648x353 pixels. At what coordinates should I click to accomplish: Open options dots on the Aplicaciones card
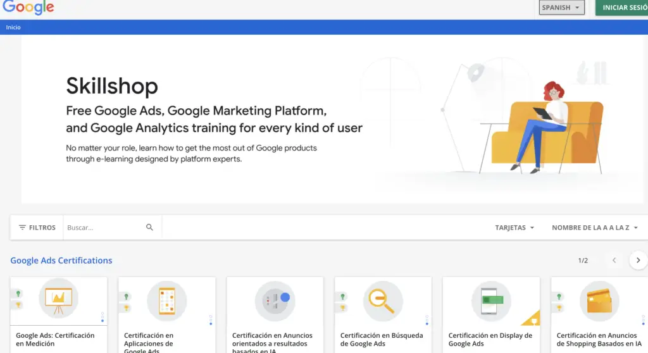pos(211,320)
